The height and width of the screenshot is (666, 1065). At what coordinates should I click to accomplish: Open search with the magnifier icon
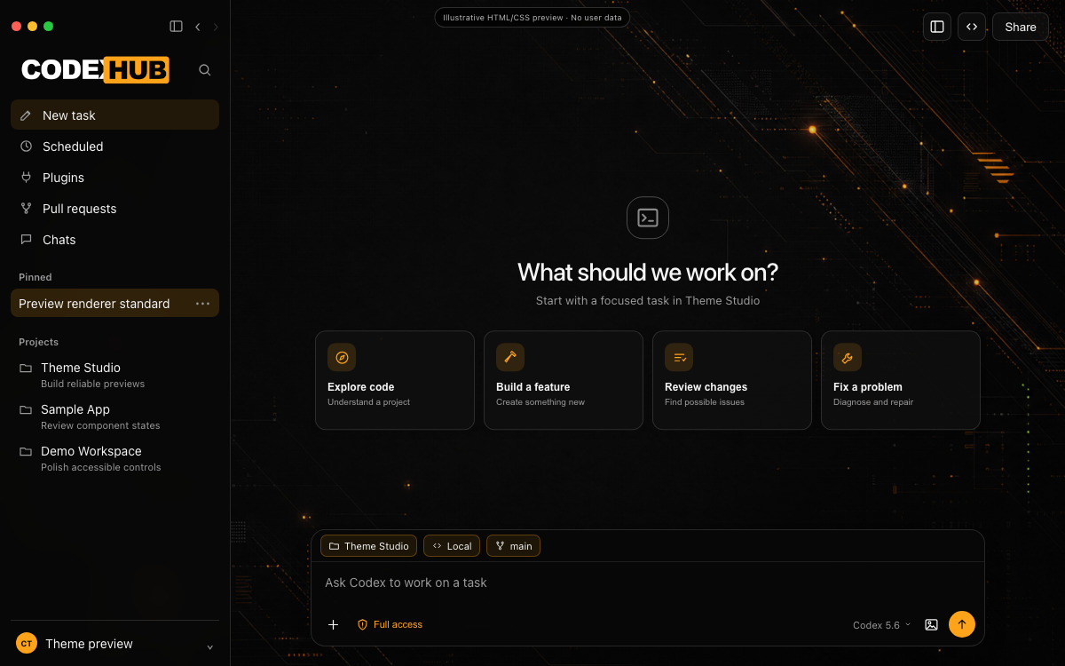click(x=205, y=70)
